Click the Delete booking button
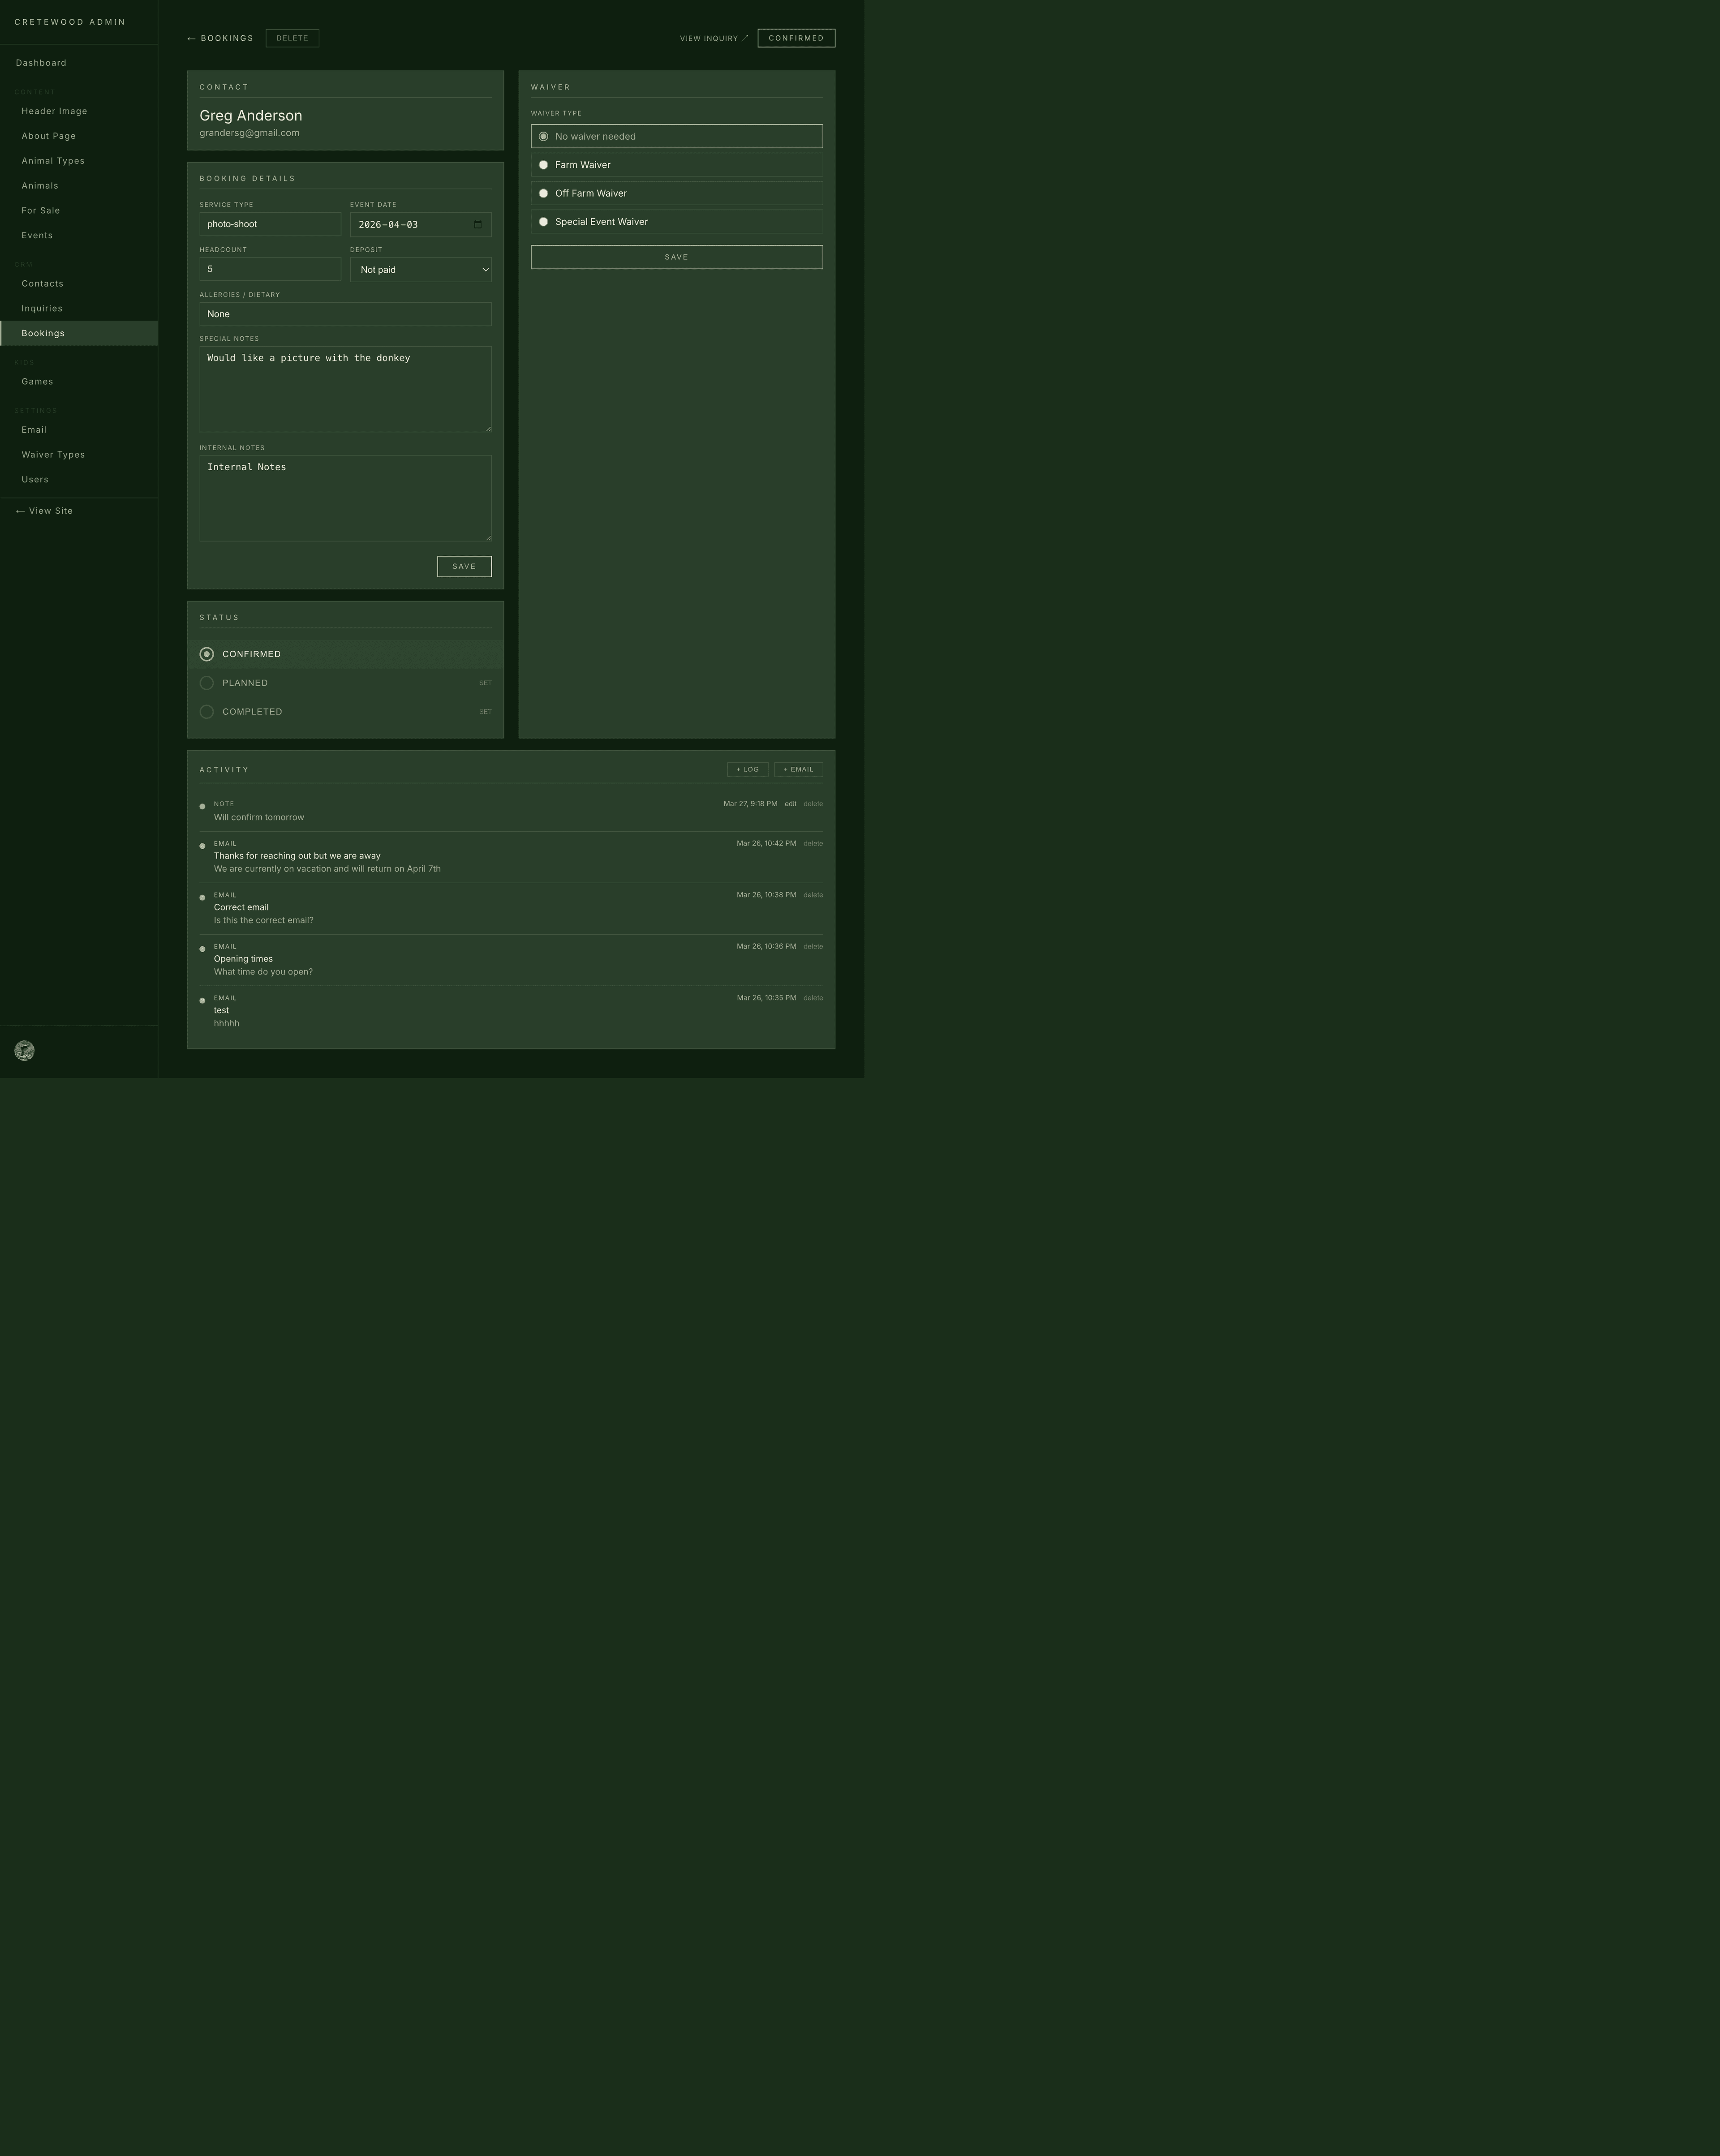The height and width of the screenshot is (2156, 1720). 292,38
